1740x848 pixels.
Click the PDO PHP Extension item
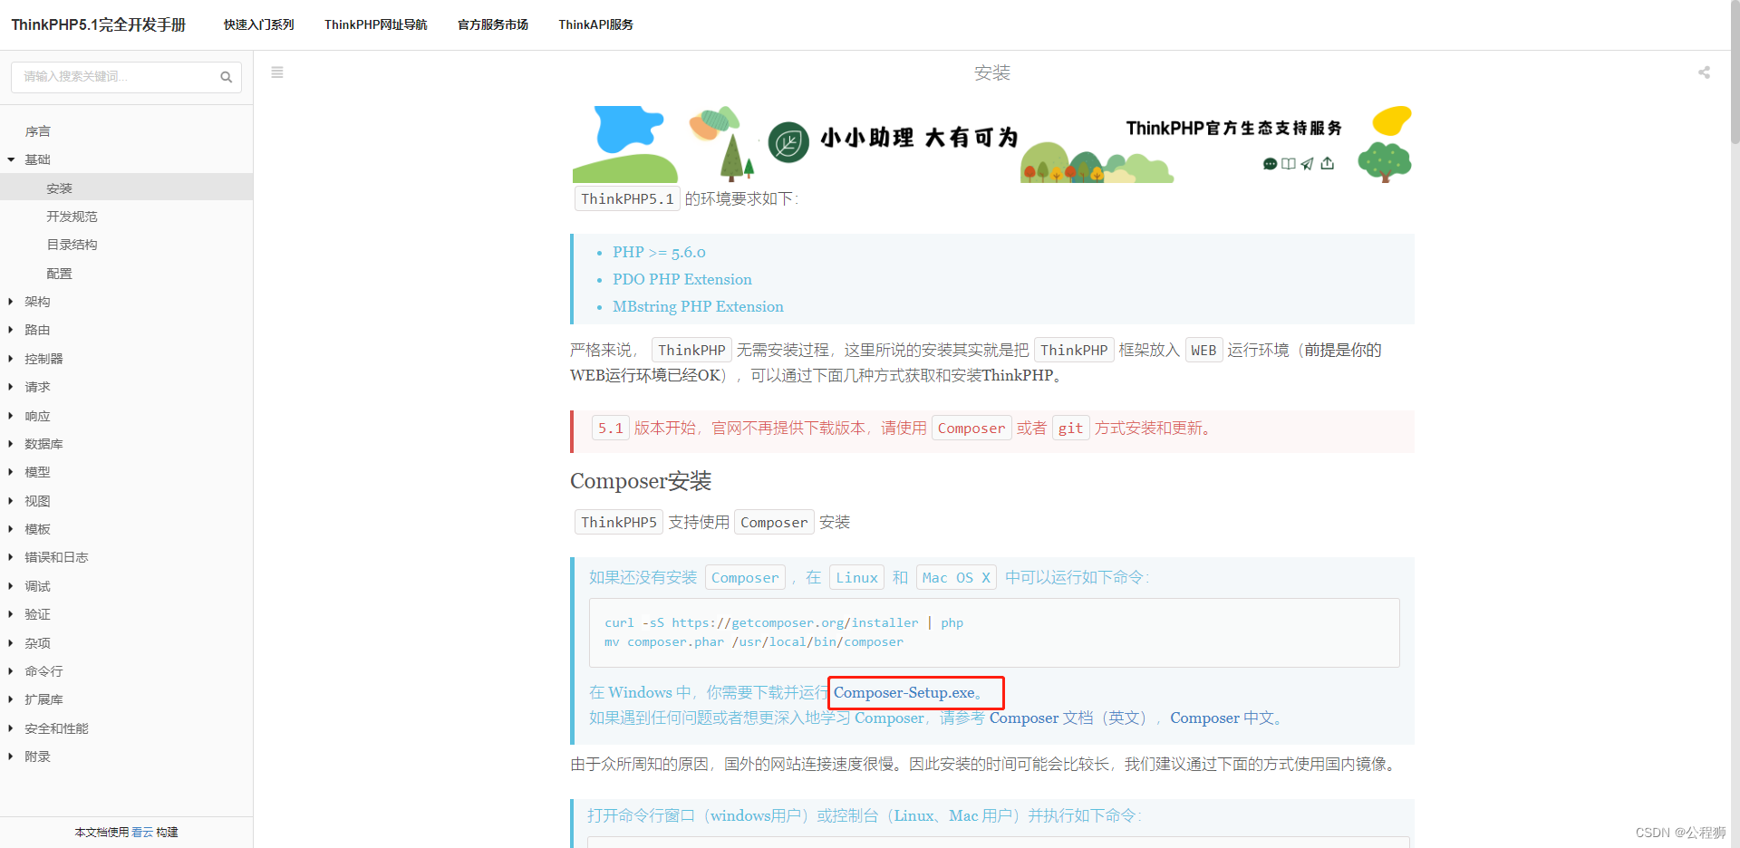[x=682, y=280]
